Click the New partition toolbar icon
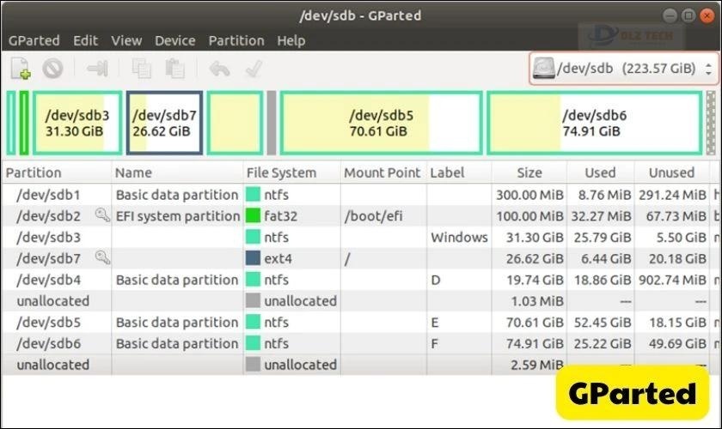Image resolution: width=722 pixels, height=429 pixels. tap(21, 69)
